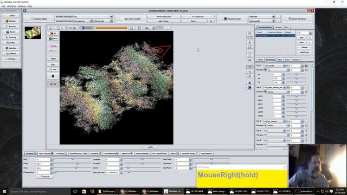Switch to the Nonlinear tab

coord(270,60)
